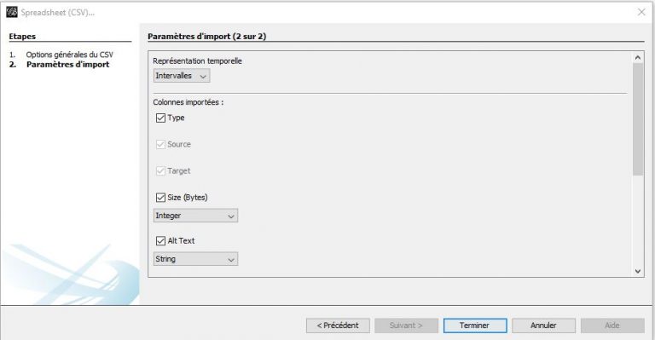Viewport: 655px width, 340px height.
Task: Cancel the import with Annuler
Action: point(543,326)
